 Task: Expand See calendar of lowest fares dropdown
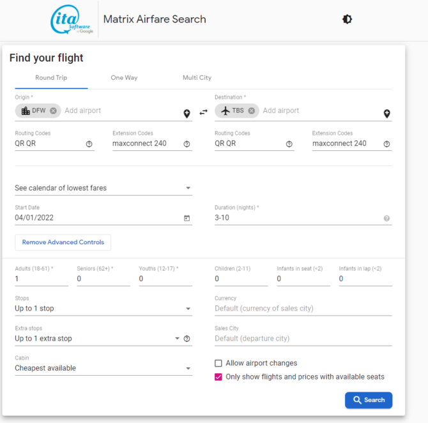coord(103,188)
